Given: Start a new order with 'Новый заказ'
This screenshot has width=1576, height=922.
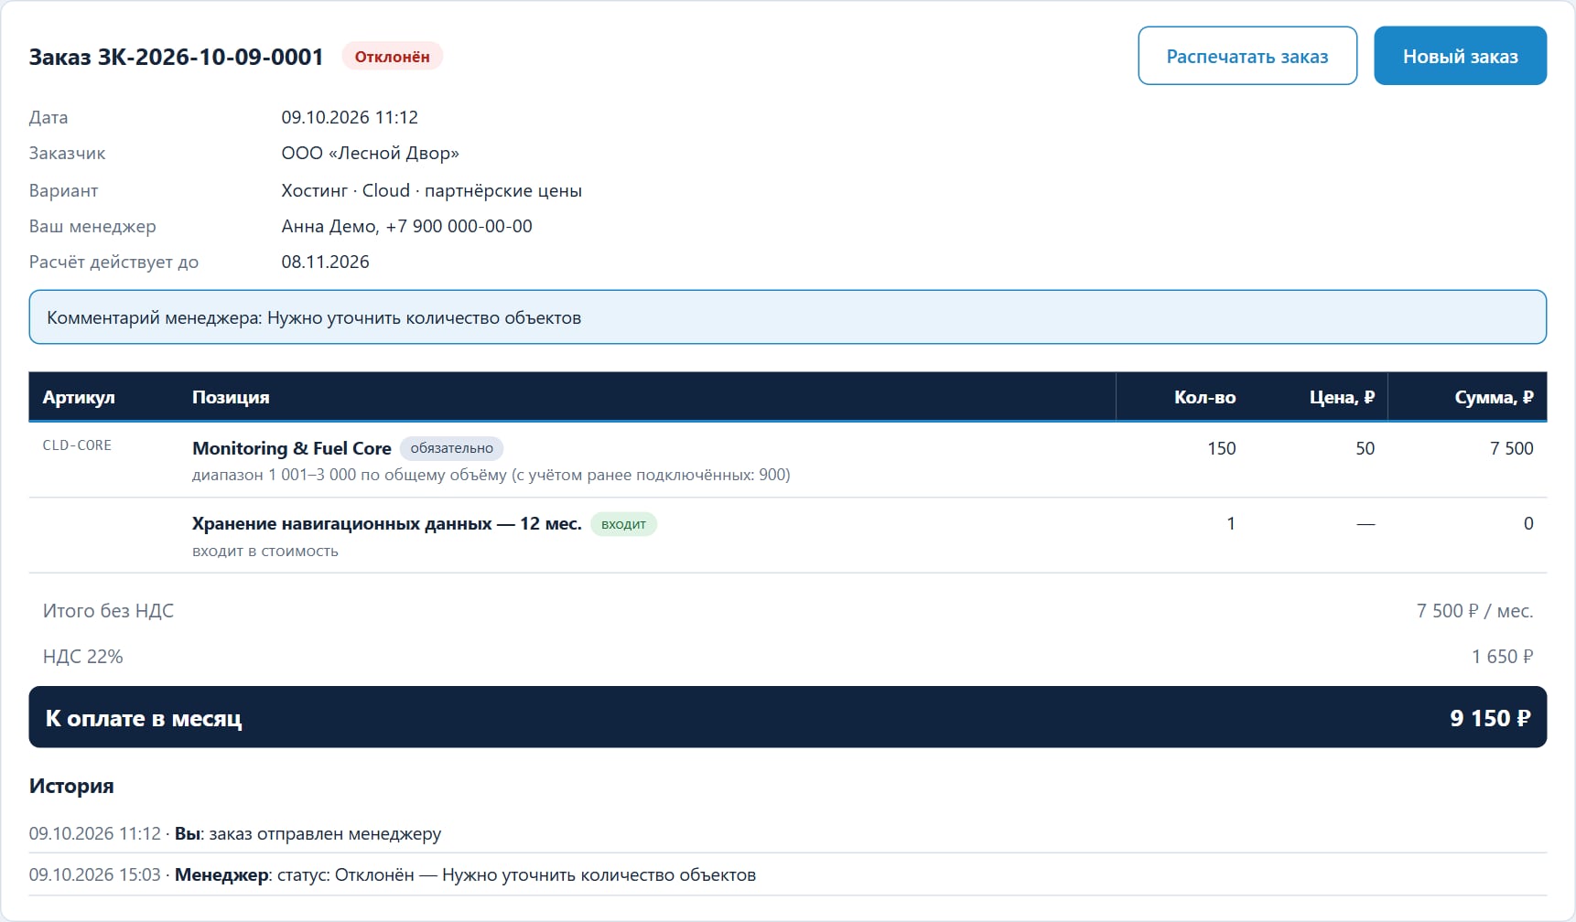Looking at the screenshot, I should [1461, 56].
